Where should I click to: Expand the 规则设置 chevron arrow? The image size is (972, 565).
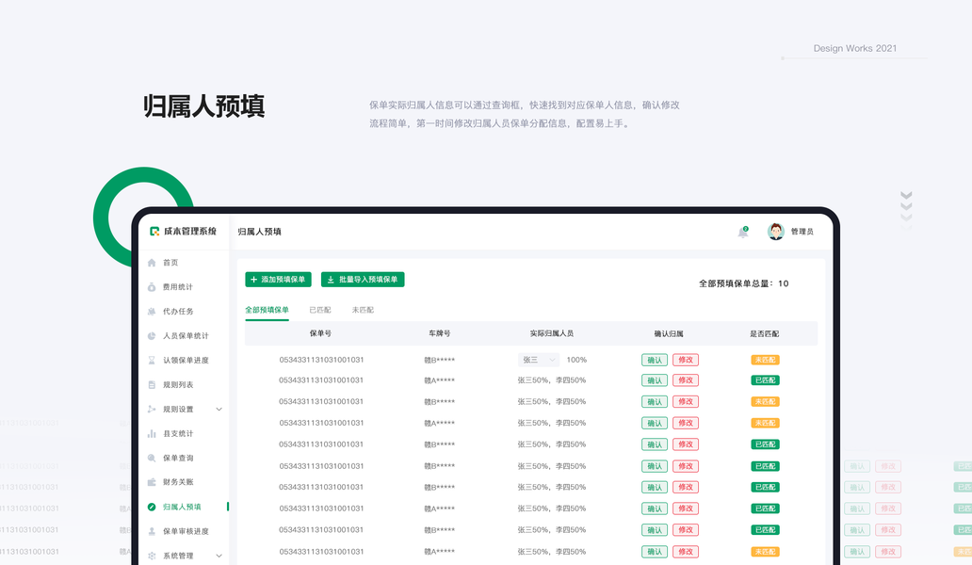coord(219,409)
